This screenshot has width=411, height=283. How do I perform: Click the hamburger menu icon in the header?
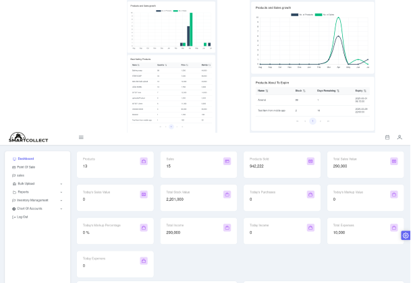click(81, 137)
